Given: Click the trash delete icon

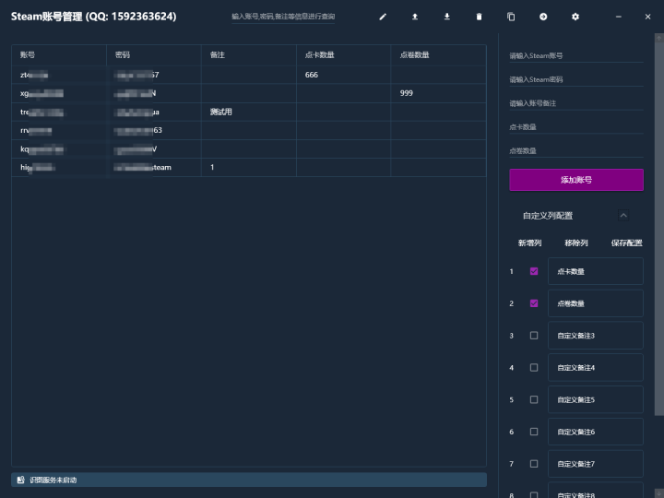Looking at the screenshot, I should 479,17.
